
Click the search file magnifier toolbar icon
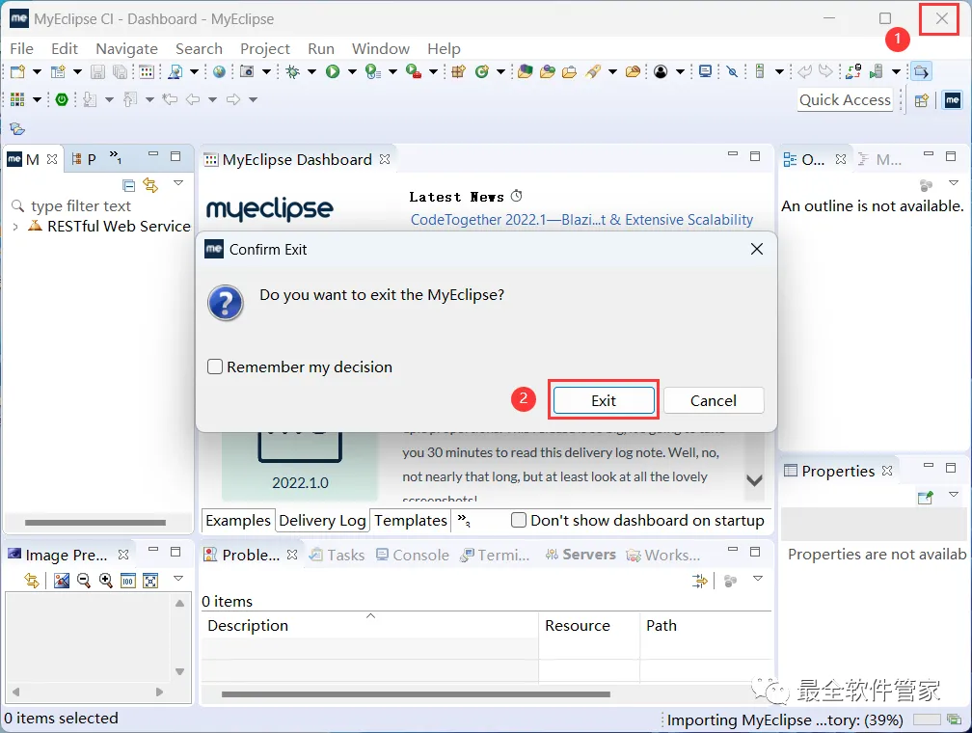(175, 71)
